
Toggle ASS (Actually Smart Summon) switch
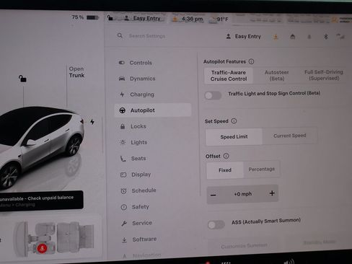pyautogui.click(x=216, y=225)
